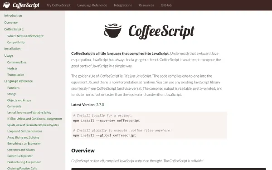This screenshot has width=272, height=170.
Task: Go to Existential Operator section
Action: pos(20,156)
